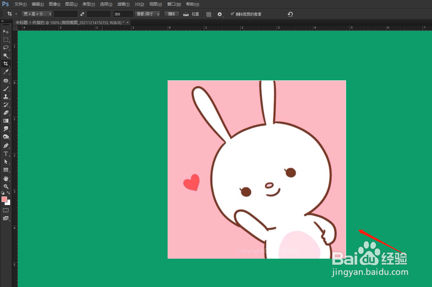Toggle Delete Cropped Pixels checkbox

coord(232,14)
